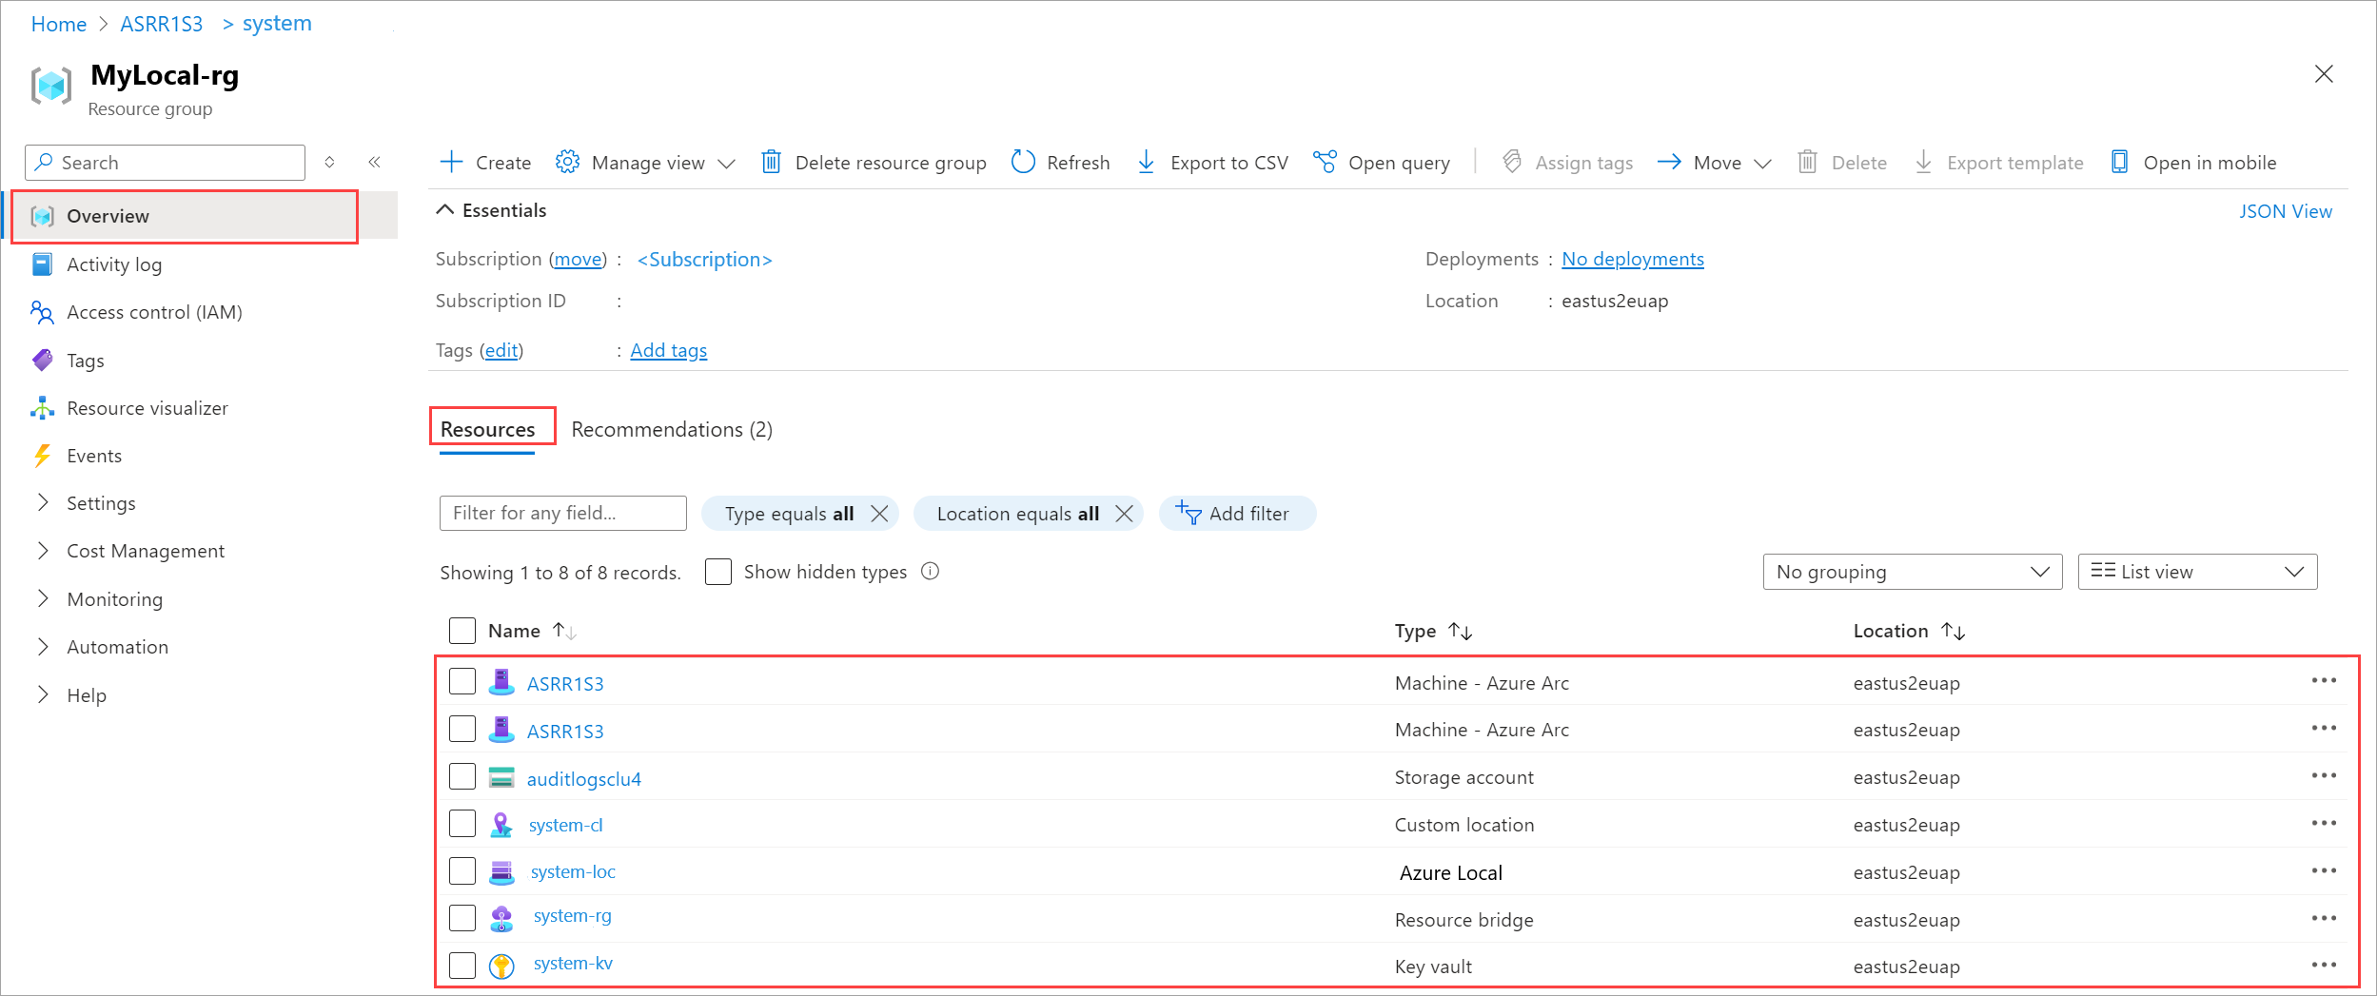Click the Delete resource group trash icon
The height and width of the screenshot is (996, 2377).
click(771, 162)
